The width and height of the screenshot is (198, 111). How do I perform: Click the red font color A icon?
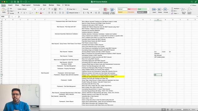point(41,13)
